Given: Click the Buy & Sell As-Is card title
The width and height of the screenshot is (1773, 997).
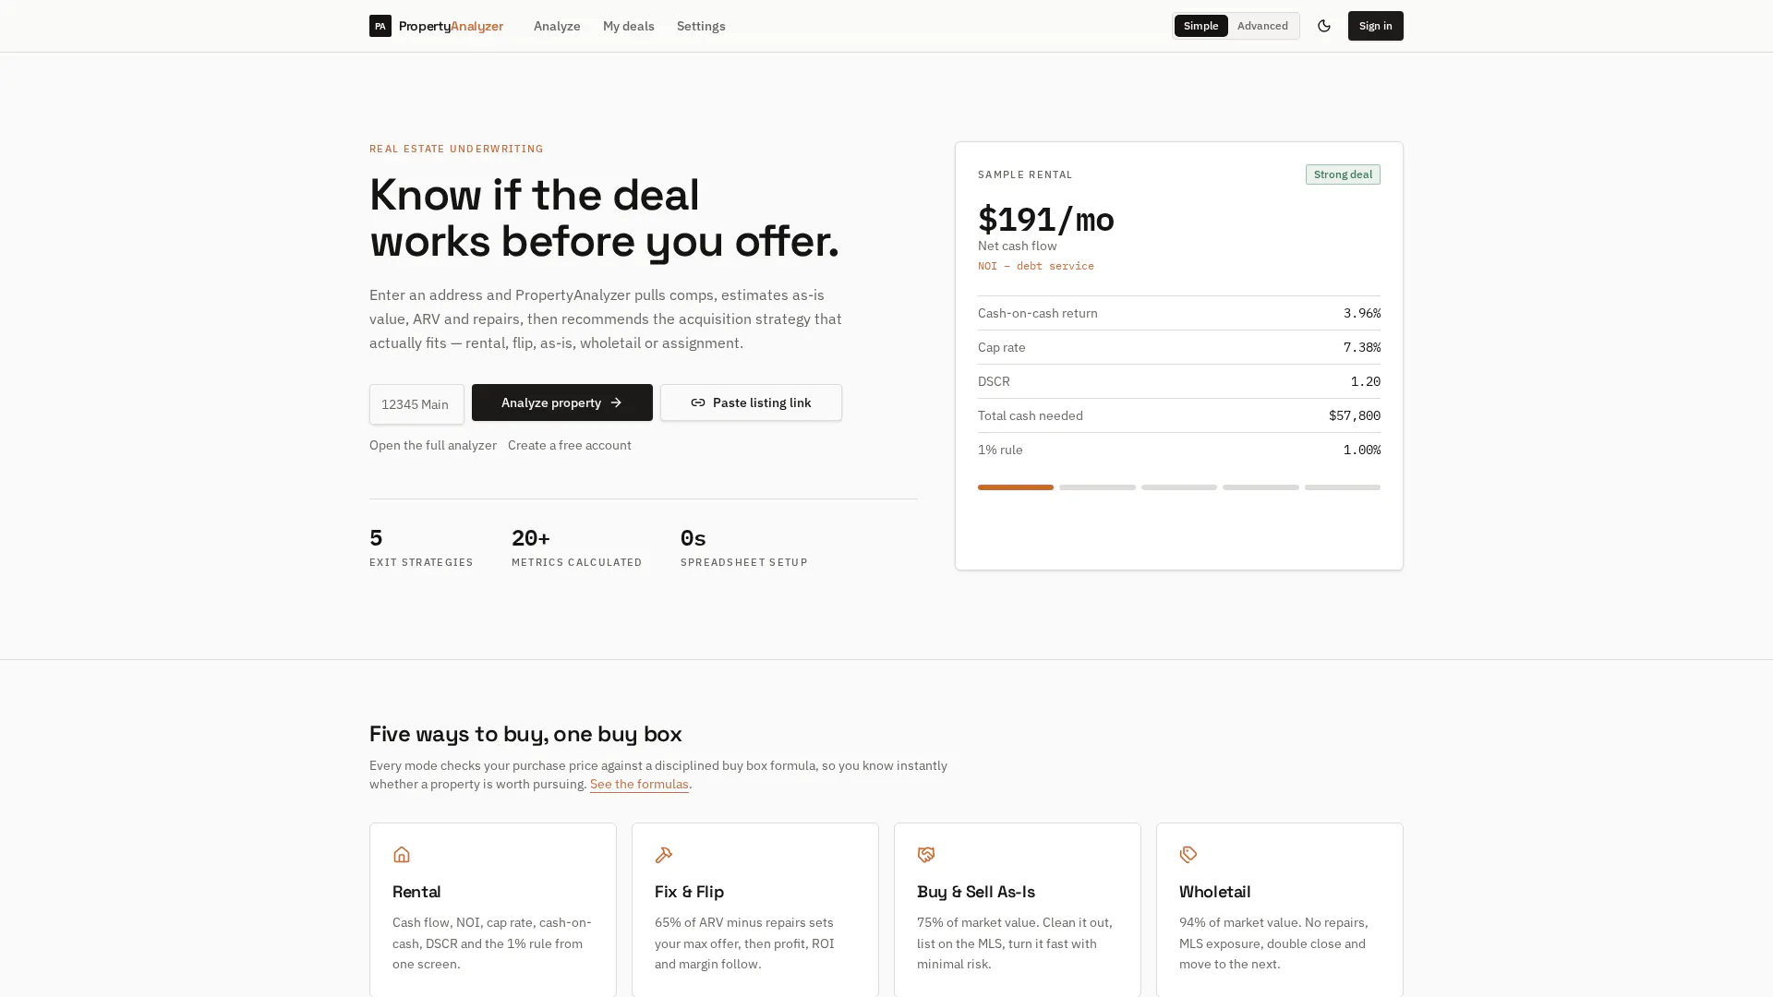Looking at the screenshot, I should tap(976, 892).
